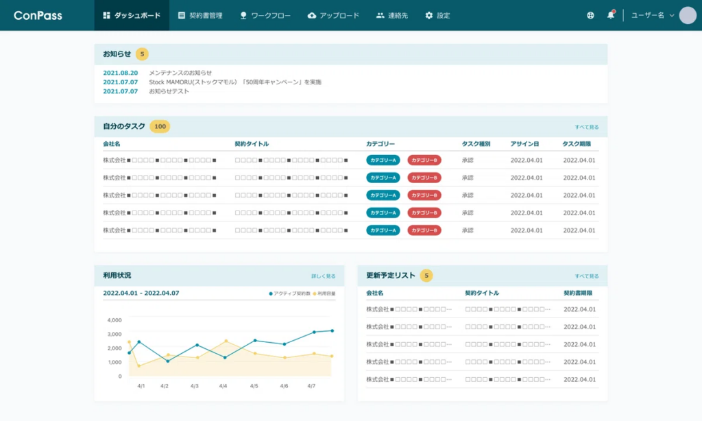Click すべて見る in 更新予定リスト panel
This screenshot has height=421, width=702.
(586, 276)
